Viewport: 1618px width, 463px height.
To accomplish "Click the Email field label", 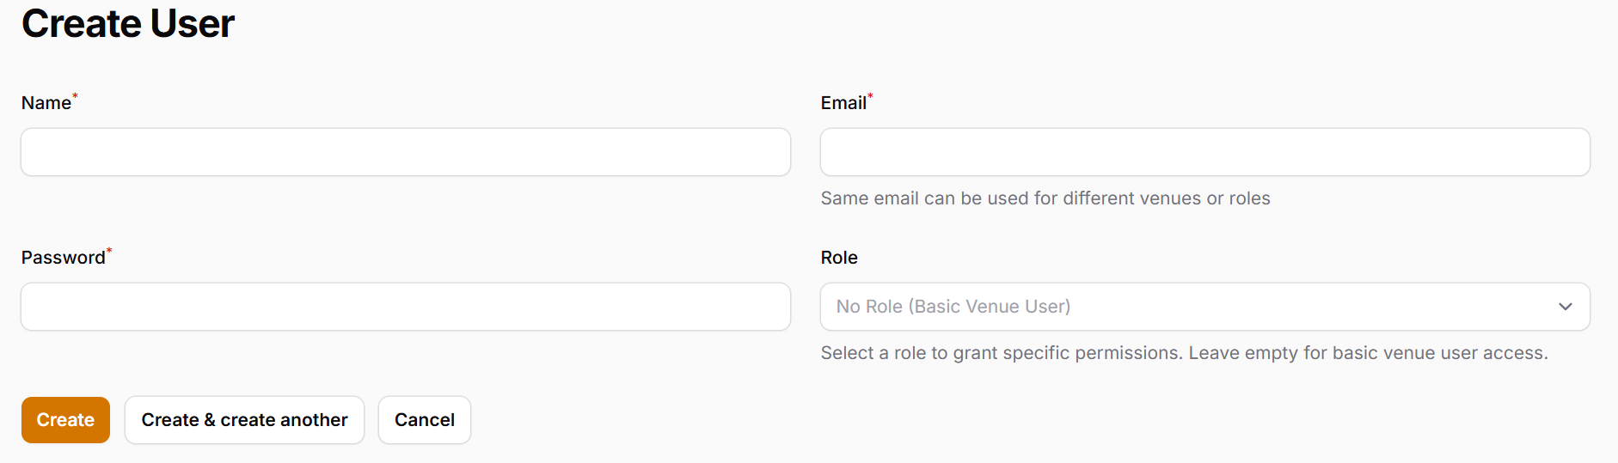I will coord(843,103).
